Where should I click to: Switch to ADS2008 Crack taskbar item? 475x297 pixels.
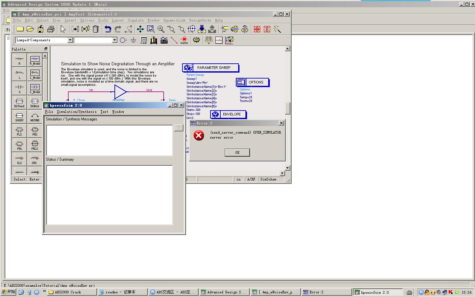(x=72, y=292)
